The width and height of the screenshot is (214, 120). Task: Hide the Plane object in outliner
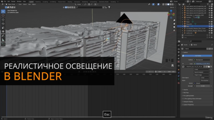[209, 22]
